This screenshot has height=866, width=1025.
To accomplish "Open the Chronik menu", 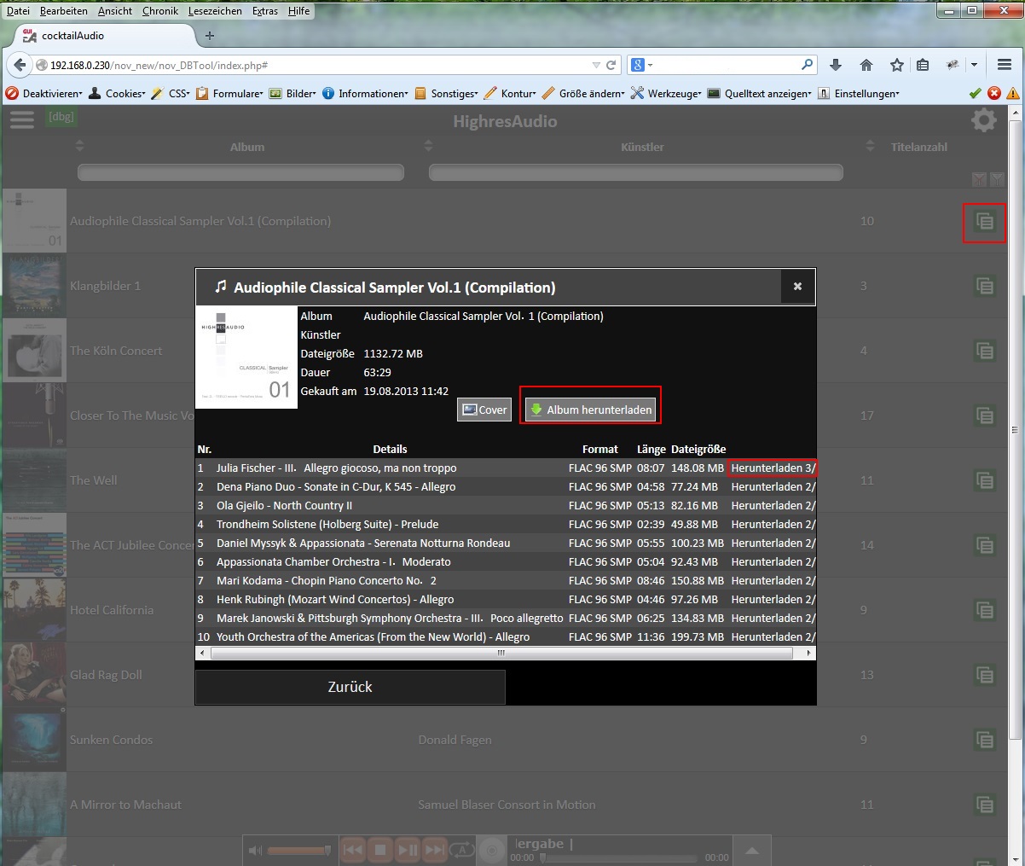I will (x=160, y=11).
